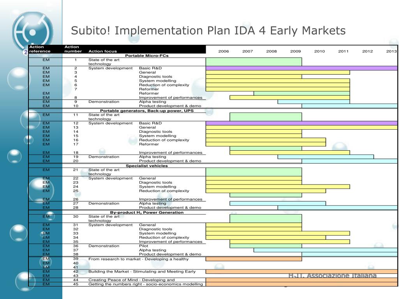Click the orange bar for action 45
The width and height of the screenshot is (399, 299).
point(302,284)
